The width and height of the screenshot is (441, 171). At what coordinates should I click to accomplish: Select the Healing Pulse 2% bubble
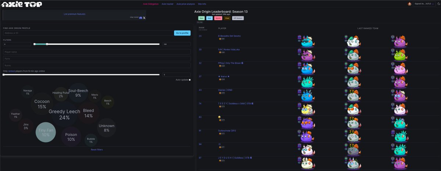point(61,94)
